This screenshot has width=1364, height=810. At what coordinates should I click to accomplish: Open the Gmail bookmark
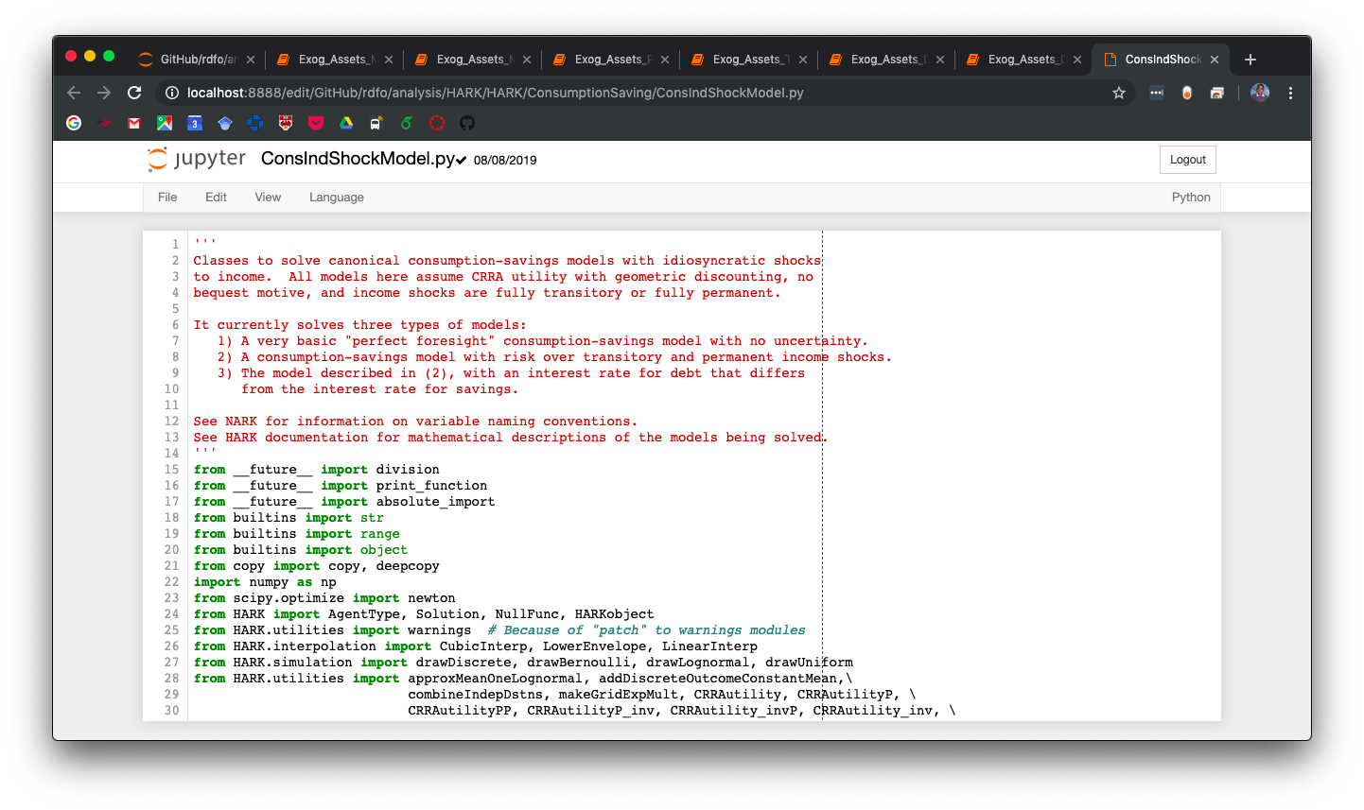point(133,123)
